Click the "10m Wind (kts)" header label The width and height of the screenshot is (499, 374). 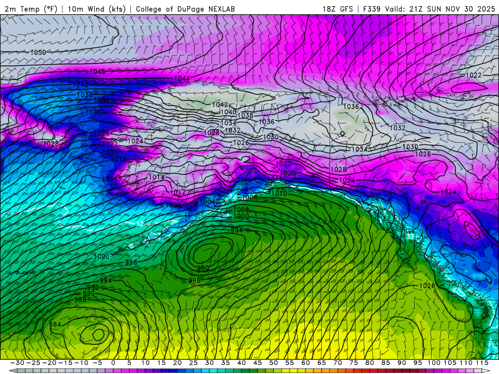(97, 9)
